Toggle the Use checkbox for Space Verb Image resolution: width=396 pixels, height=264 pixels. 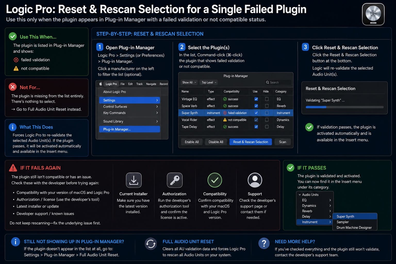coord(256,106)
